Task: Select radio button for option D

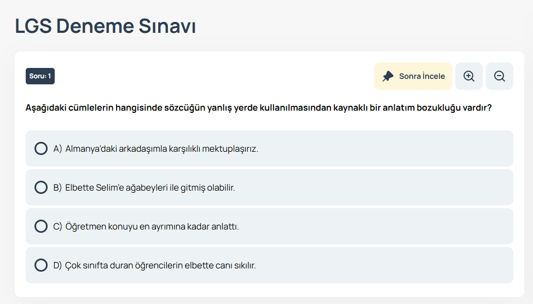Action: point(41,265)
